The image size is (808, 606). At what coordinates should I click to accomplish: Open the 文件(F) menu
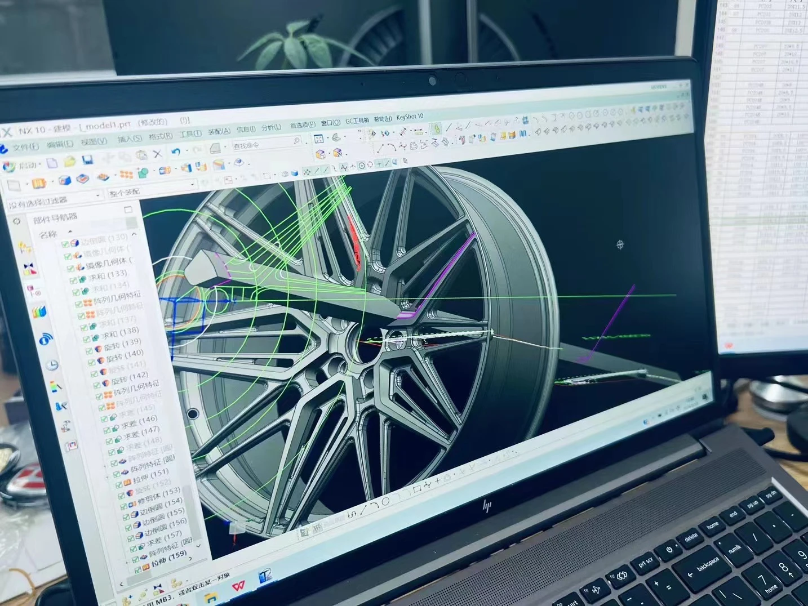pos(26,146)
